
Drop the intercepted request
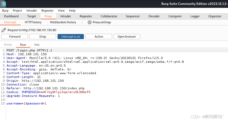point(43,37)
